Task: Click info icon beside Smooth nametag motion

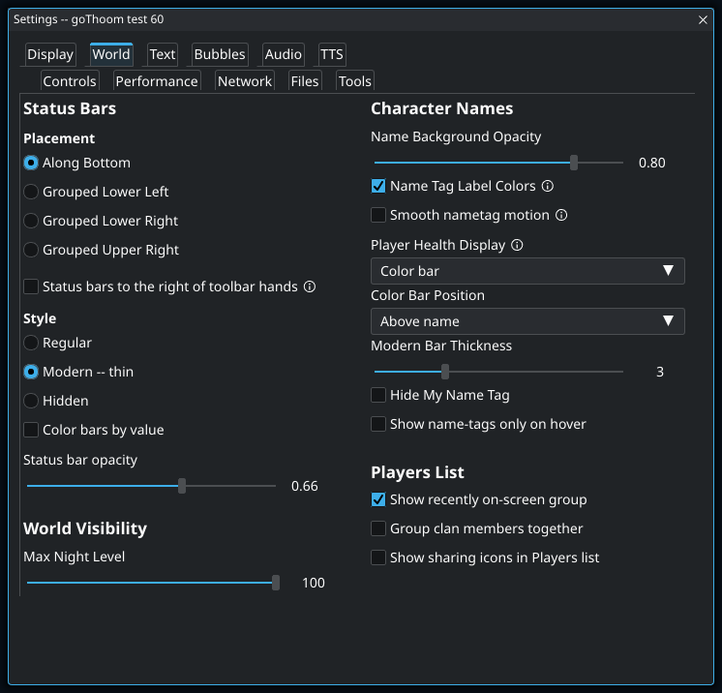Action: pos(561,215)
